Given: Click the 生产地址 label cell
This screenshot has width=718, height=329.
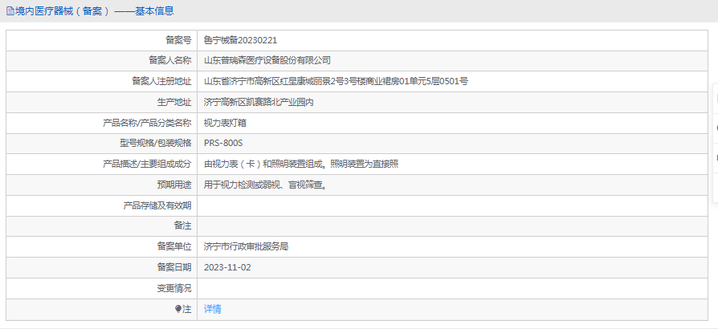Looking at the screenshot, I should [102, 102].
